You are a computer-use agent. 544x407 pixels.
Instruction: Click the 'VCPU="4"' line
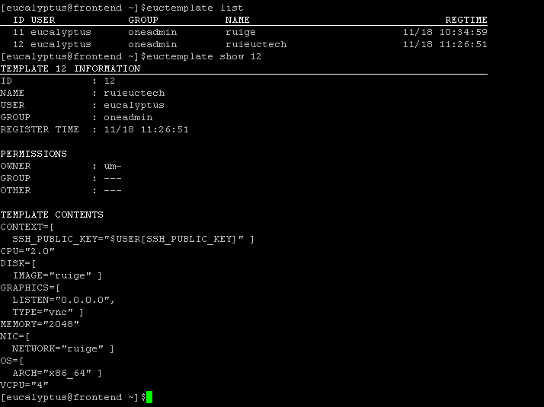[x=24, y=385]
